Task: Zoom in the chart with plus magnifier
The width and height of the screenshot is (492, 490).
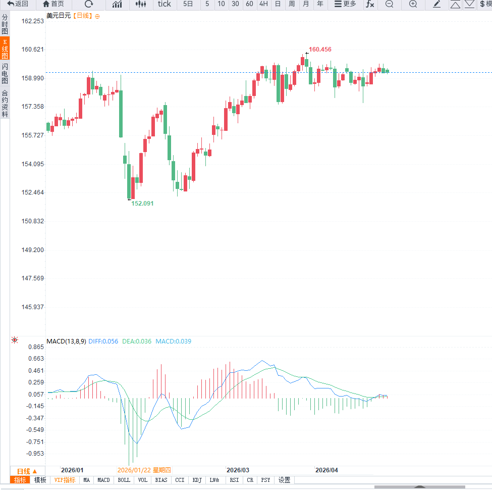Action: (x=413, y=4)
